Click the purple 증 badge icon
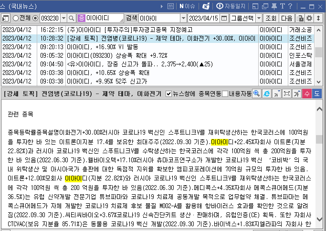 coord(81,18)
